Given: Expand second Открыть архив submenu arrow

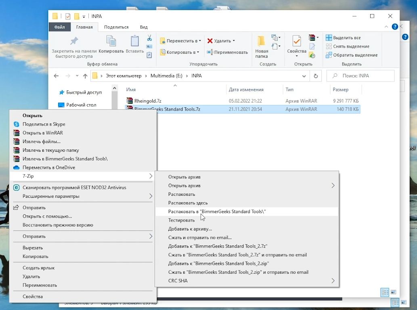Looking at the screenshot, I should 333,186.
